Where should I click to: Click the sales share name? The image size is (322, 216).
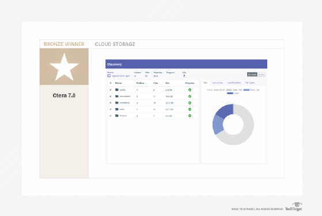point(122,109)
